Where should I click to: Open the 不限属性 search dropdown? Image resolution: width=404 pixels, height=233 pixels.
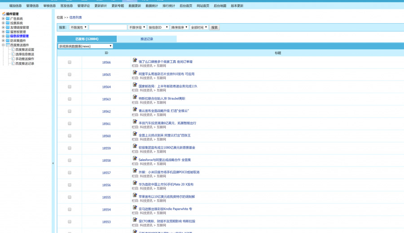79,27
